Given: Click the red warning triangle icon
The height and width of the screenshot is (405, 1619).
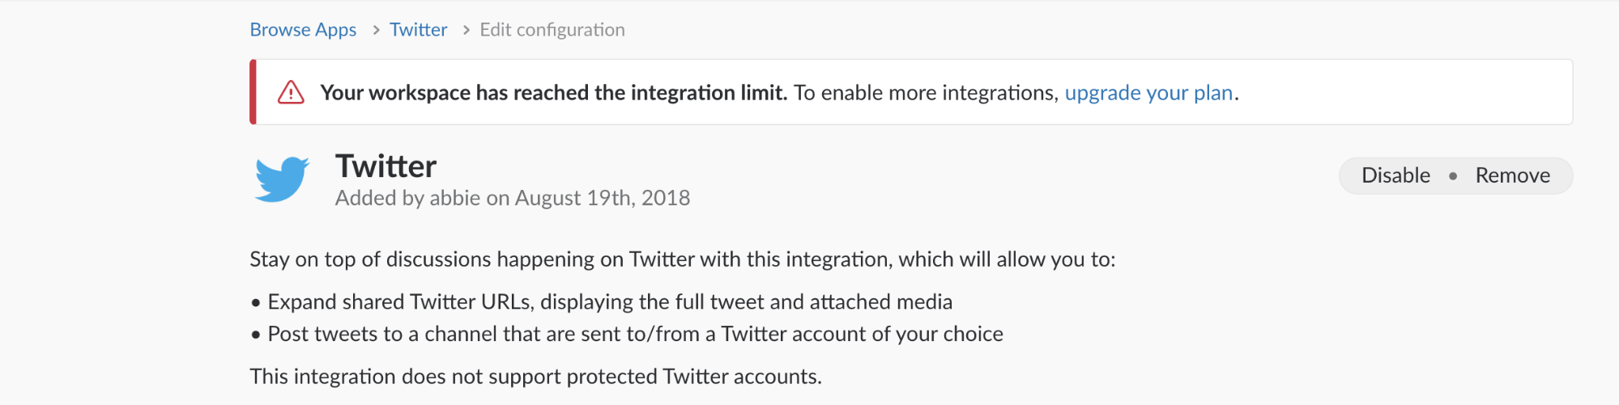Looking at the screenshot, I should 291,92.
